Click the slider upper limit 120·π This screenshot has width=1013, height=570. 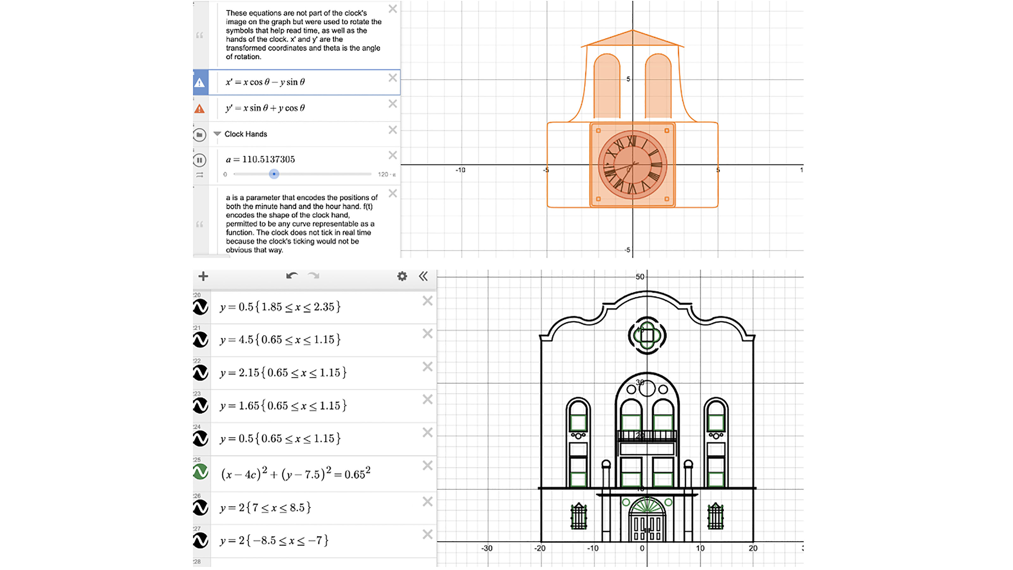(386, 174)
